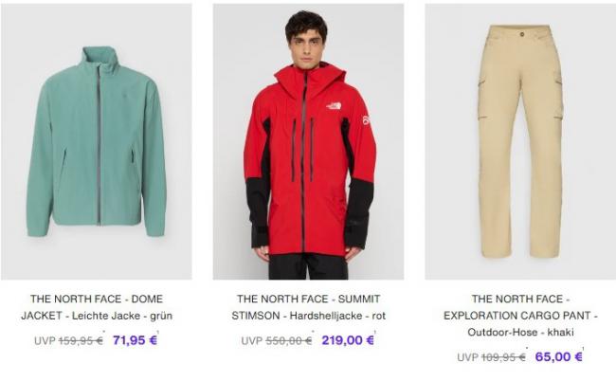Select the 71,95 € sale price
Image resolution: width=616 pixels, height=382 pixels.
(135, 340)
